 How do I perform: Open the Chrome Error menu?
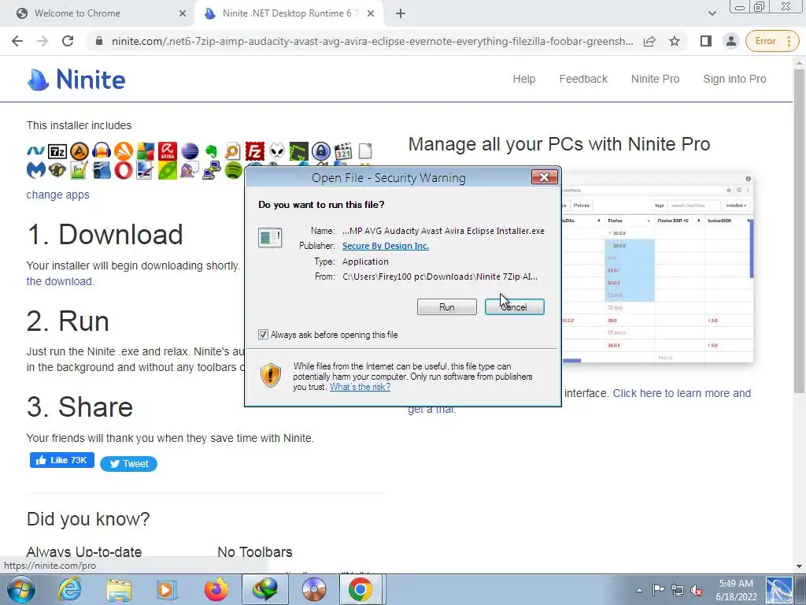[772, 41]
